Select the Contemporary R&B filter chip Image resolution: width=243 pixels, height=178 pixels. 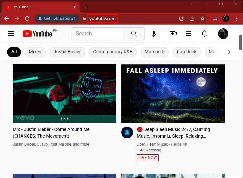click(113, 52)
